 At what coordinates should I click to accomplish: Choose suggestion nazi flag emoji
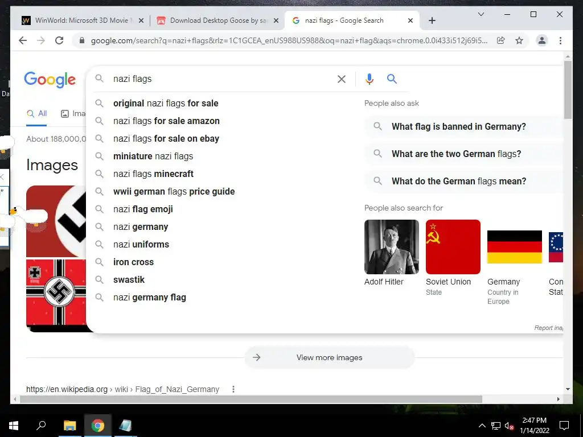point(143,209)
